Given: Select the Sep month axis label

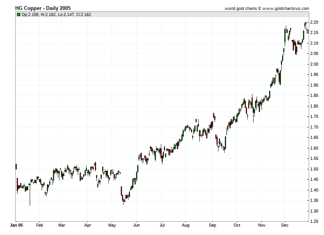Looking at the screenshot, I should [212, 225].
